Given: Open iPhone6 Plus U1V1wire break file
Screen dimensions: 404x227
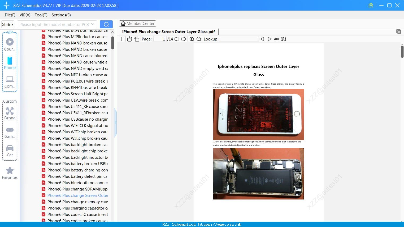Looking at the screenshot, I should click(75, 100).
